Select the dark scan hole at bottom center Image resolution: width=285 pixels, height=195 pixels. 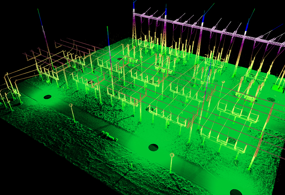click(153, 147)
